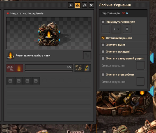This screenshot has height=133, width=156.
Task: Click the Розплавлене залізо з лави recipe name
Action: [x=33, y=55]
